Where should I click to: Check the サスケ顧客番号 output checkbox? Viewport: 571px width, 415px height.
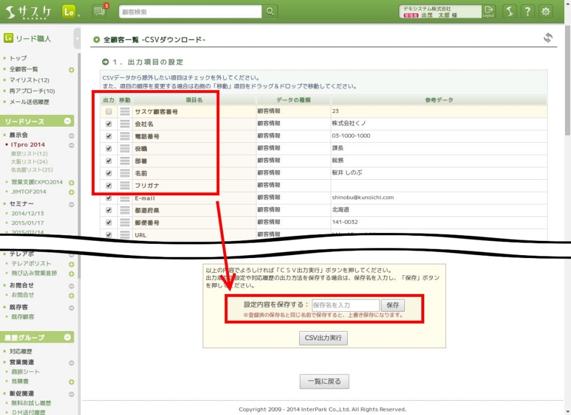(108, 112)
